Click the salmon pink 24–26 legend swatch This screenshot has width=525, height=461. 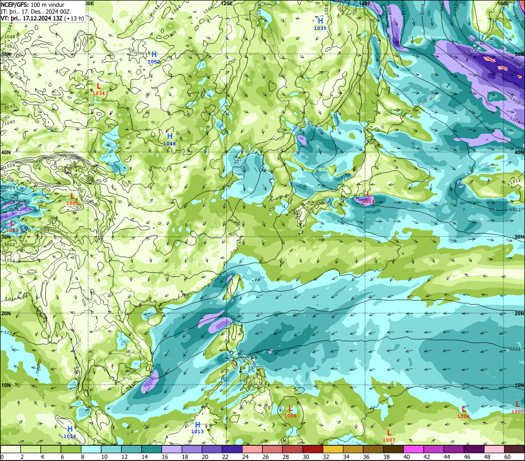coord(252,449)
